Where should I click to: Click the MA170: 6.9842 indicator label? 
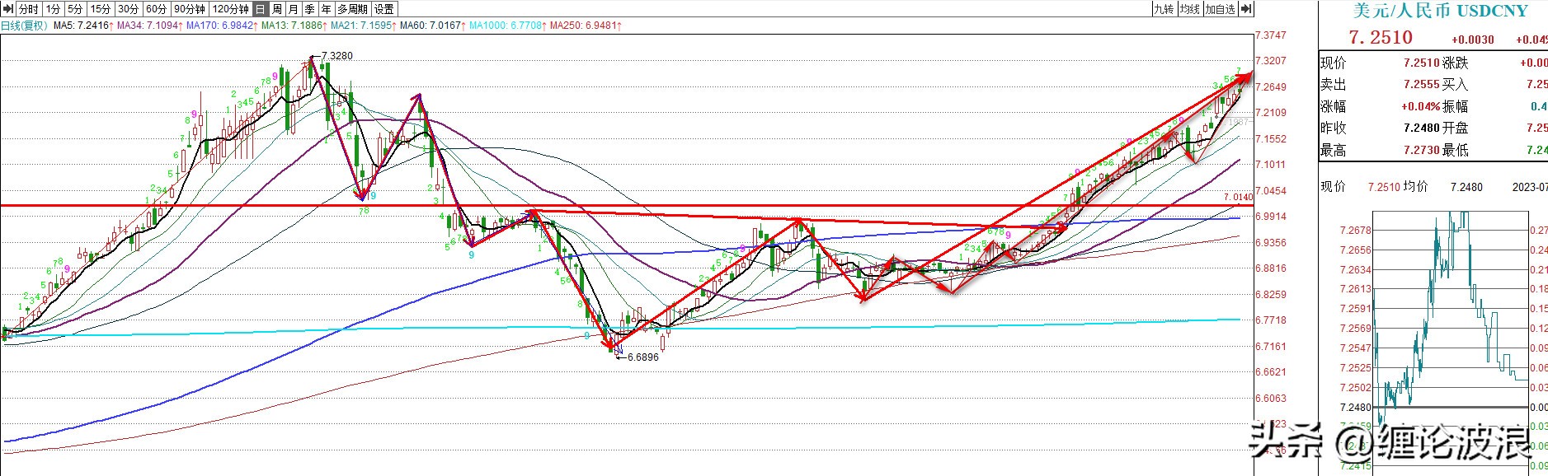click(222, 26)
